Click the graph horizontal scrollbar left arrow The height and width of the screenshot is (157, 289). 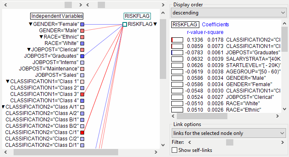pyautogui.click(x=6, y=152)
